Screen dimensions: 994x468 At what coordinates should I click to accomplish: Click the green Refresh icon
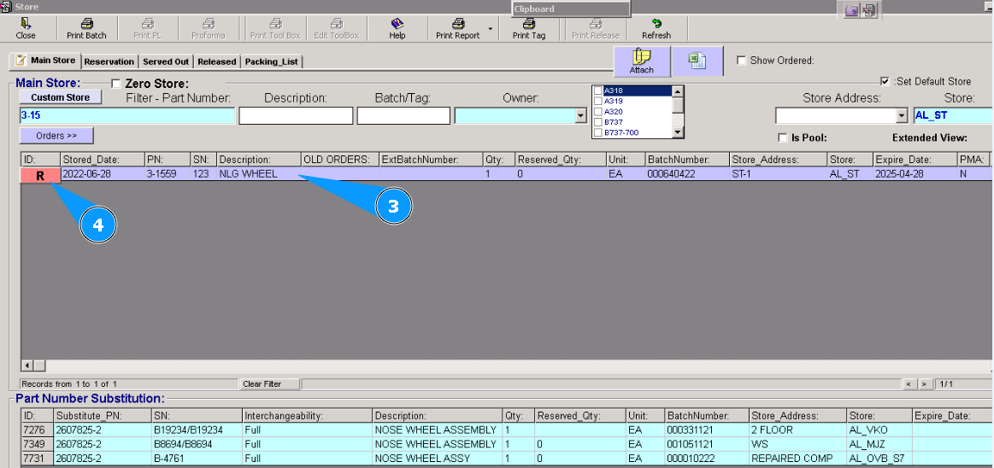point(656,24)
